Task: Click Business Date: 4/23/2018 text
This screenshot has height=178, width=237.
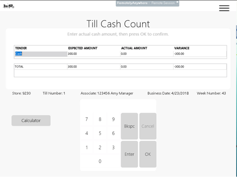Action: 168,93
